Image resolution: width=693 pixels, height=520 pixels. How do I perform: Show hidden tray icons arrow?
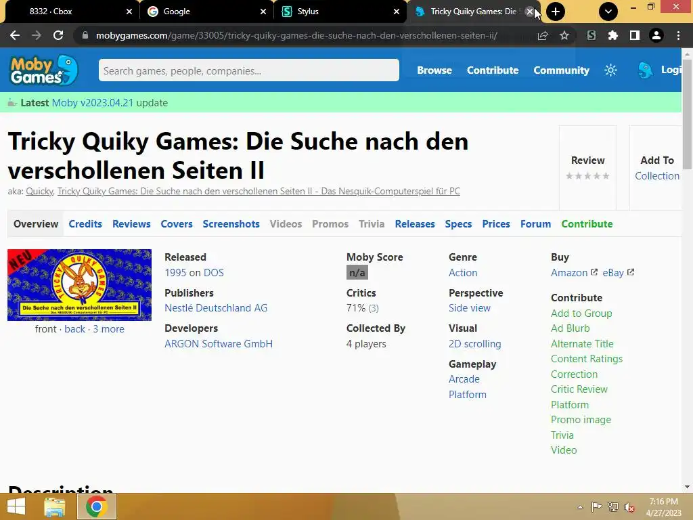(580, 507)
